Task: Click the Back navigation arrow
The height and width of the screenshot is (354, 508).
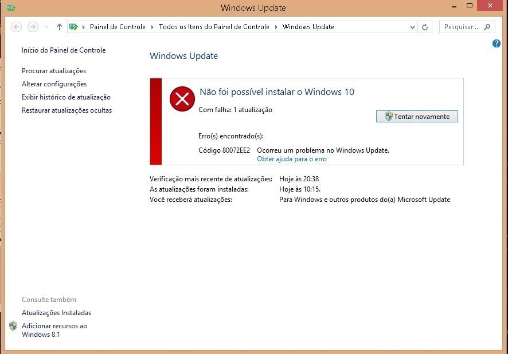Action: [x=16, y=27]
